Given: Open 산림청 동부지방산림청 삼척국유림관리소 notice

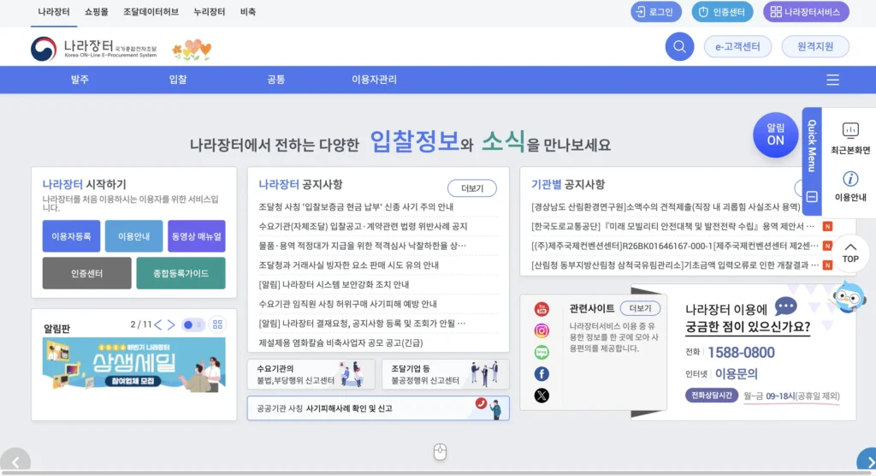Looking at the screenshot, I should pyautogui.click(x=675, y=265).
